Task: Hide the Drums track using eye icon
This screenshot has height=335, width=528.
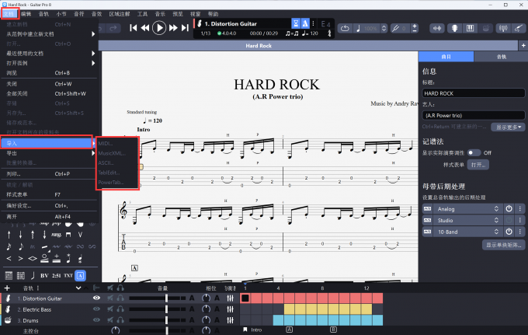Action: pos(97,320)
